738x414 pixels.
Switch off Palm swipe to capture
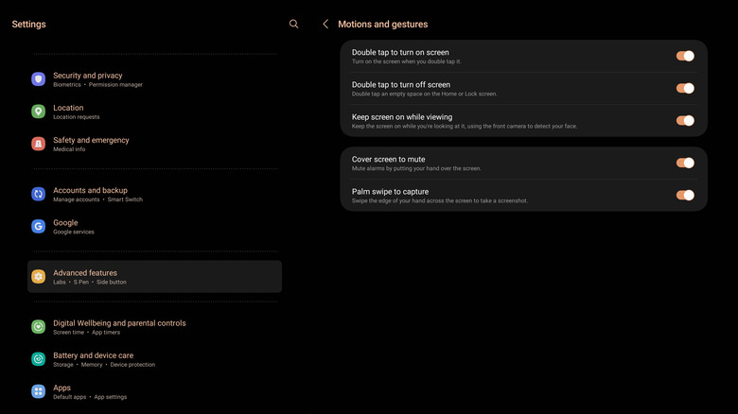tap(685, 195)
